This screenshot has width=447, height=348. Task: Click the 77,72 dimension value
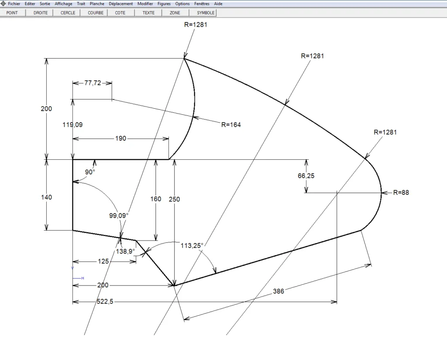(93, 83)
